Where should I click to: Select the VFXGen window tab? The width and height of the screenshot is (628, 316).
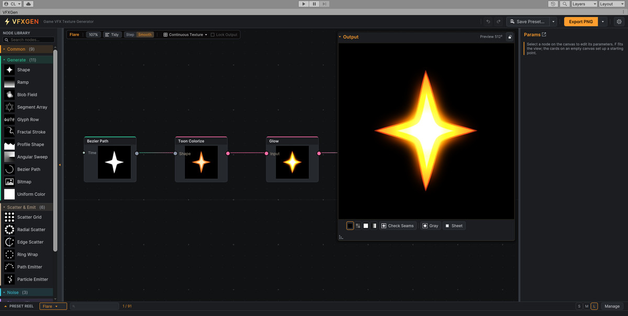(x=11, y=12)
